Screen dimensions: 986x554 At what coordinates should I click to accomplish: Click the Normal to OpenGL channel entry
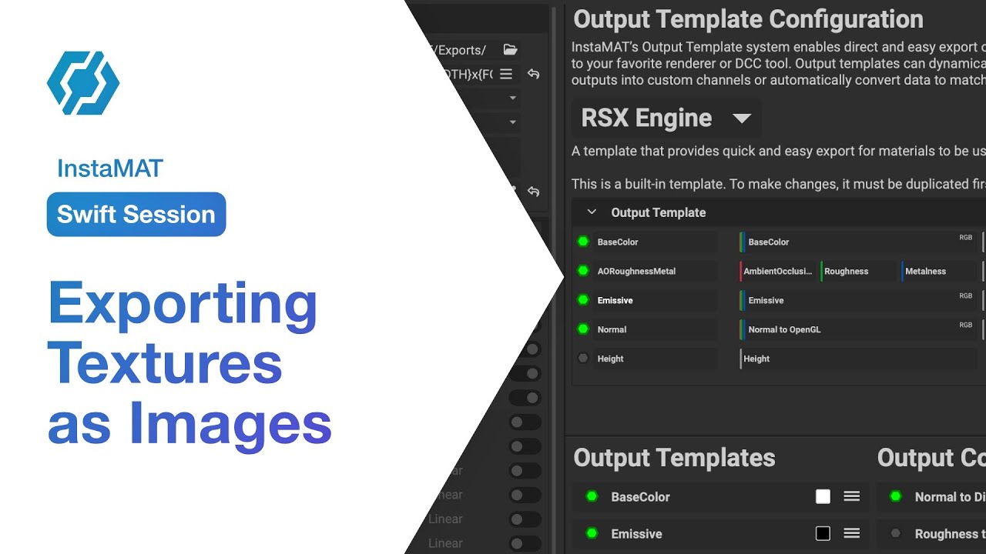point(855,329)
